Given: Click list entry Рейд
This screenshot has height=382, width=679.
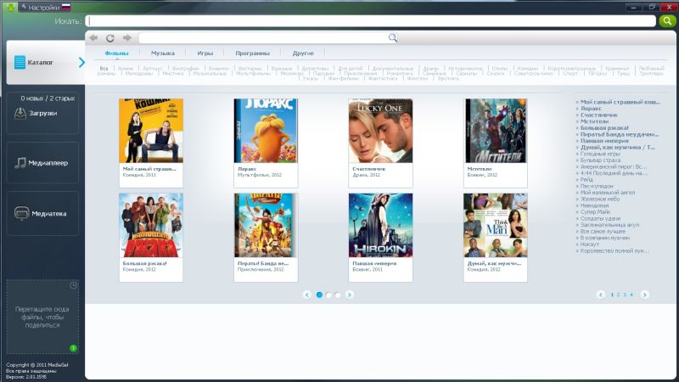Looking at the screenshot, I should 586,179.
